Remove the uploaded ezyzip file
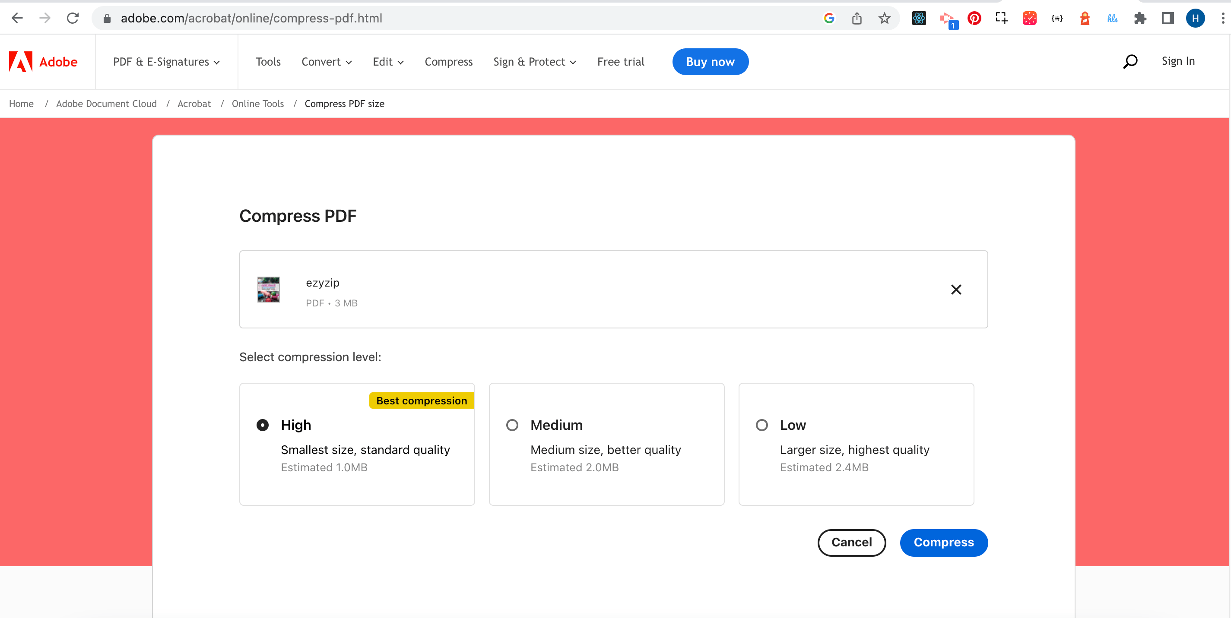1231x618 pixels. (956, 290)
